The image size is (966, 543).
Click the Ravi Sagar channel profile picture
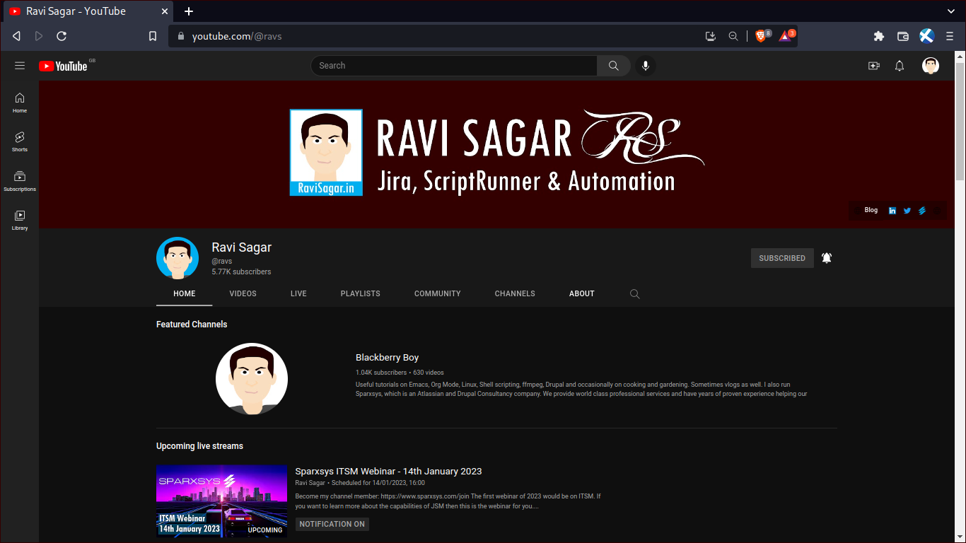[178, 258]
